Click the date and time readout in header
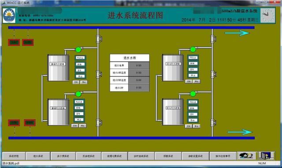 click(x=220, y=20)
